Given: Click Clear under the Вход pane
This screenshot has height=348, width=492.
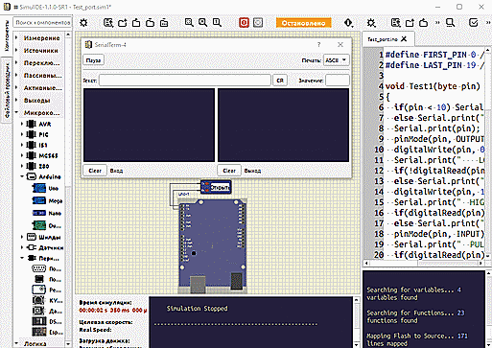Looking at the screenshot, I should point(95,171).
